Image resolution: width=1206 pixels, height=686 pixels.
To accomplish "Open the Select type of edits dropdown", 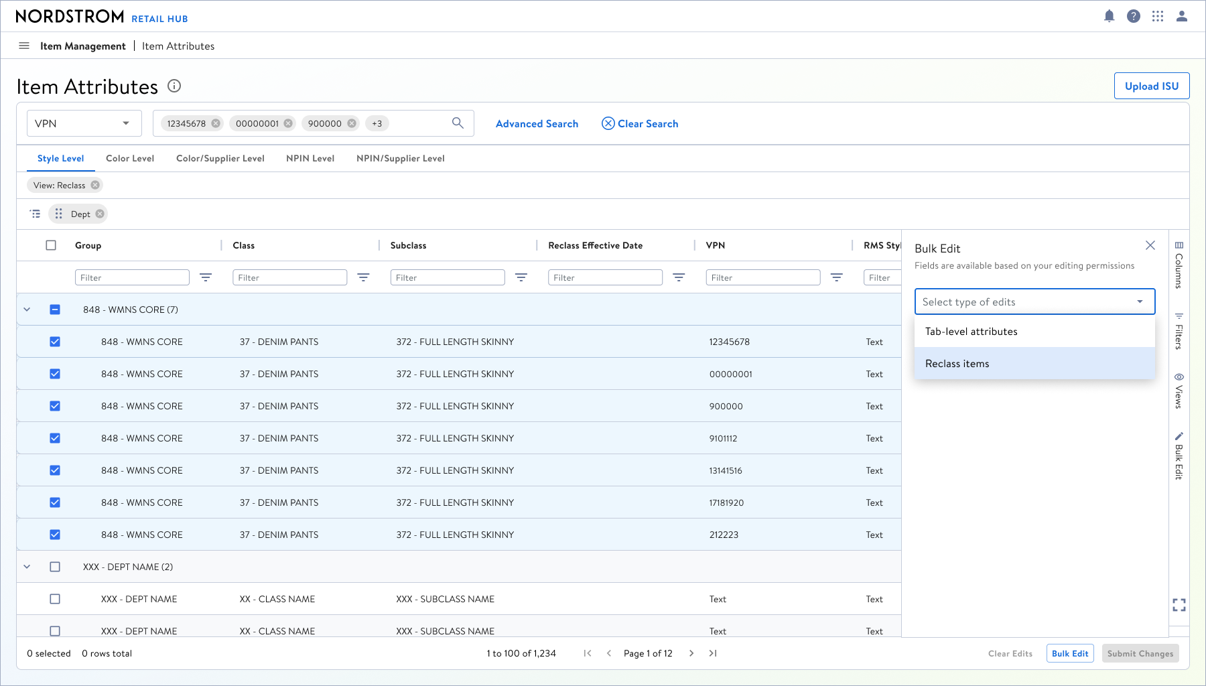I will [x=1034, y=301].
